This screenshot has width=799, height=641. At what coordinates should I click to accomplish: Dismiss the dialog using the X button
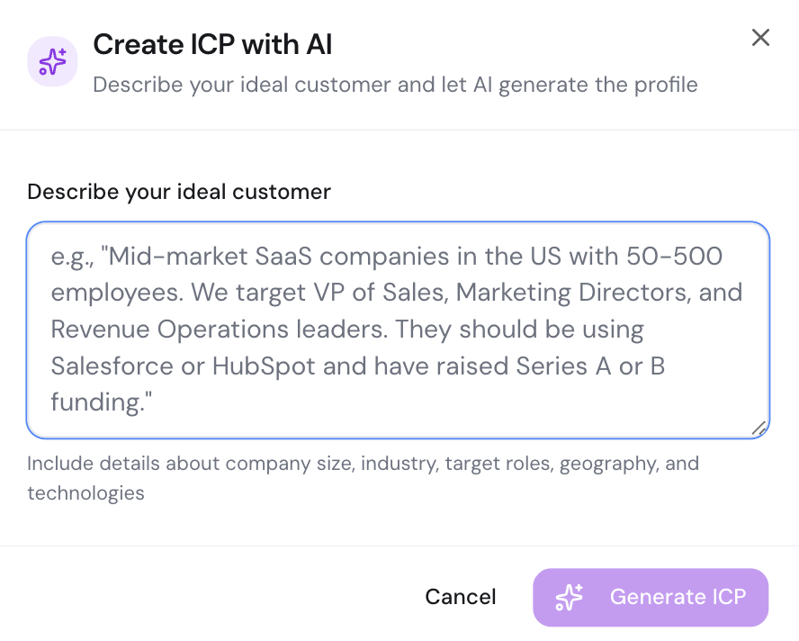coord(760,38)
